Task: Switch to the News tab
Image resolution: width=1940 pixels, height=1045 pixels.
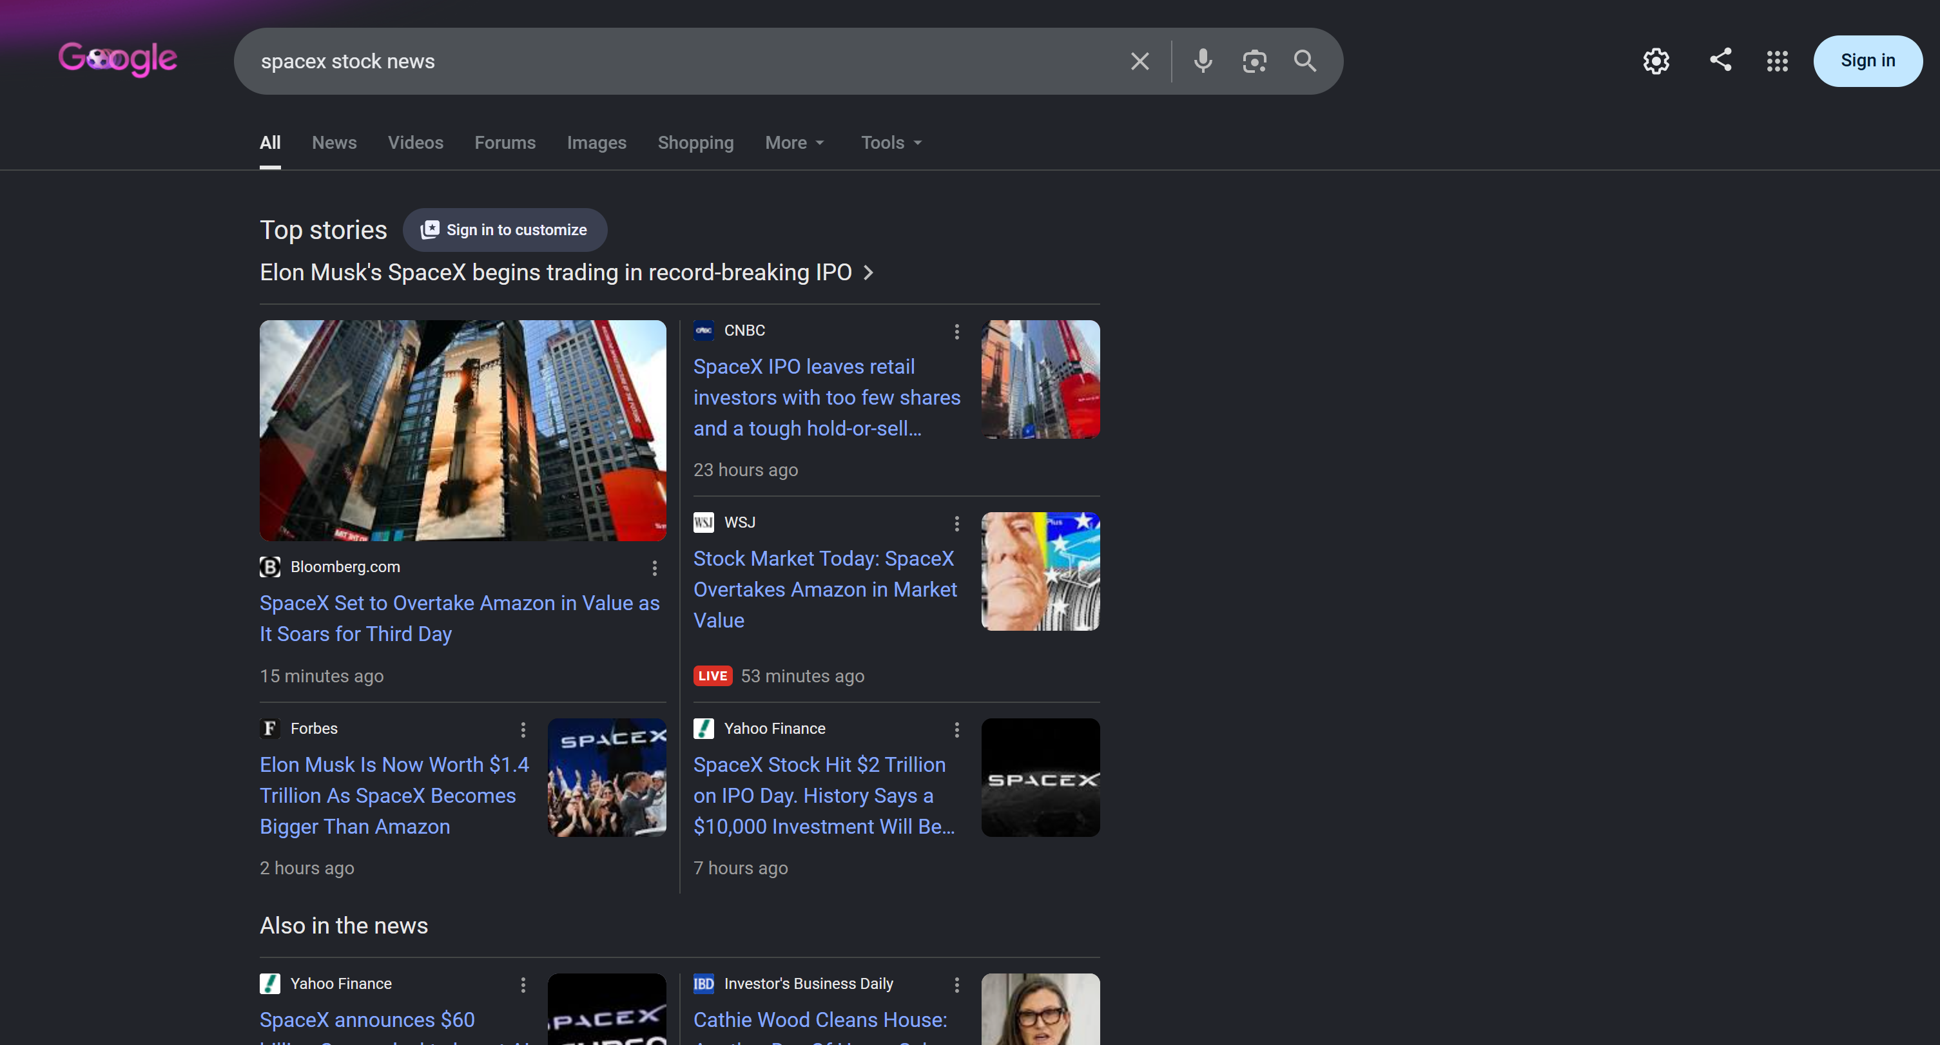Action: (335, 142)
